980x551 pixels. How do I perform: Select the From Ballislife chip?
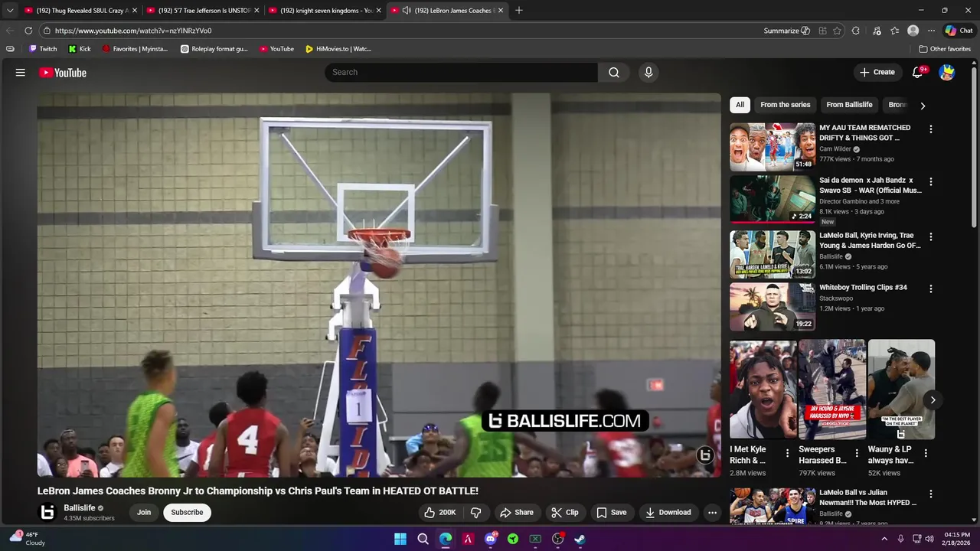[849, 105]
